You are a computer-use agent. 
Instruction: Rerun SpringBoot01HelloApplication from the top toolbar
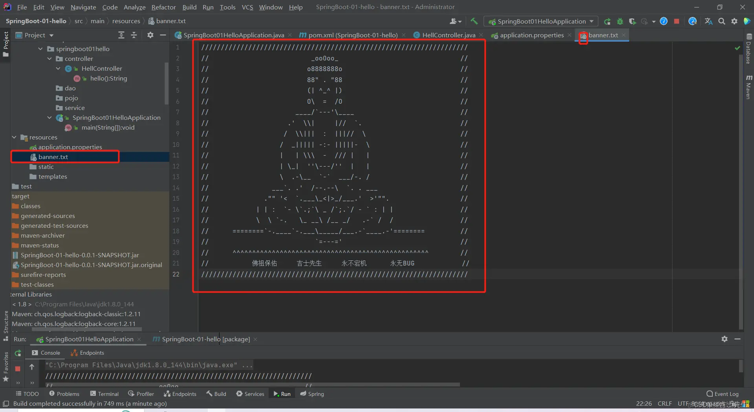607,22
